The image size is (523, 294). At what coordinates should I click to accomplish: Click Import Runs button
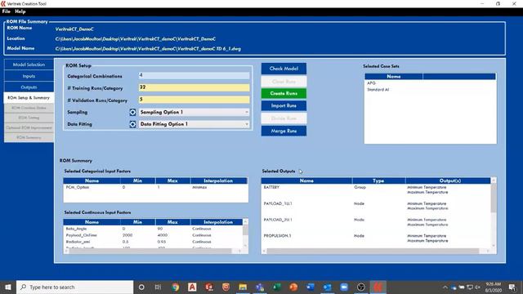284,105
